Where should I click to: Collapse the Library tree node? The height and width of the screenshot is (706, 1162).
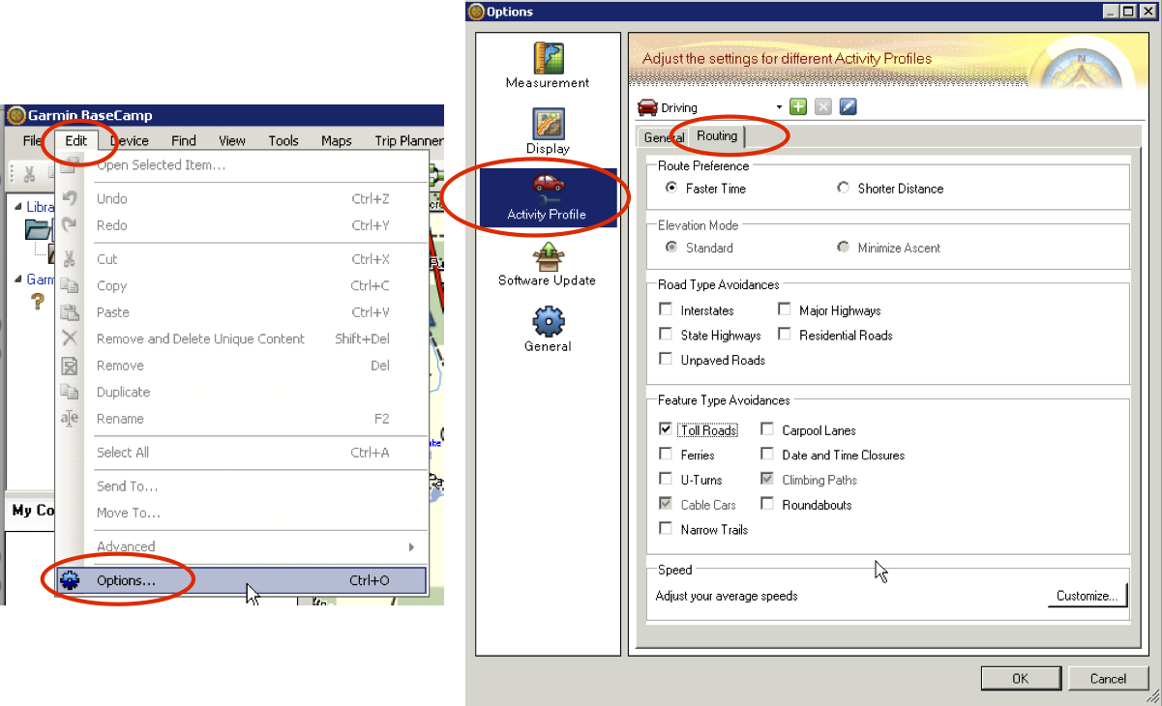pyautogui.click(x=18, y=207)
